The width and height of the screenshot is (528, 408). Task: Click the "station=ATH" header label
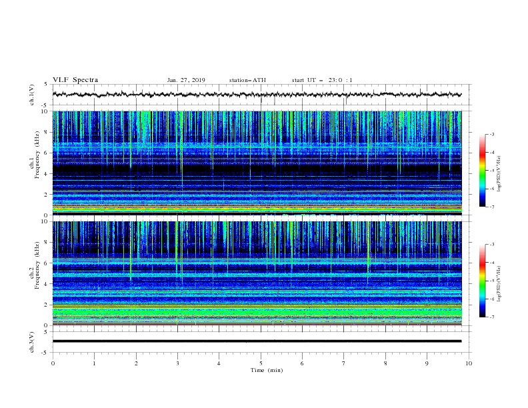tap(247, 80)
